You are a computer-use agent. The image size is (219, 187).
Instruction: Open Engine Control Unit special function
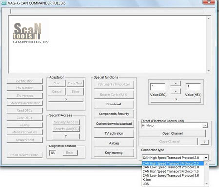[x=114, y=94]
